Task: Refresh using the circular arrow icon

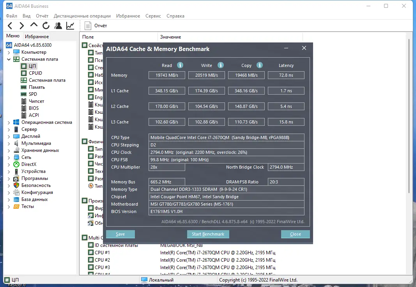Action: (x=46, y=25)
